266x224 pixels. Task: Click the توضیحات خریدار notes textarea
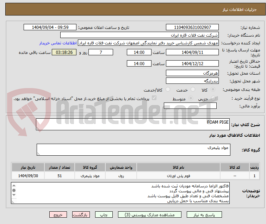pos(120,193)
